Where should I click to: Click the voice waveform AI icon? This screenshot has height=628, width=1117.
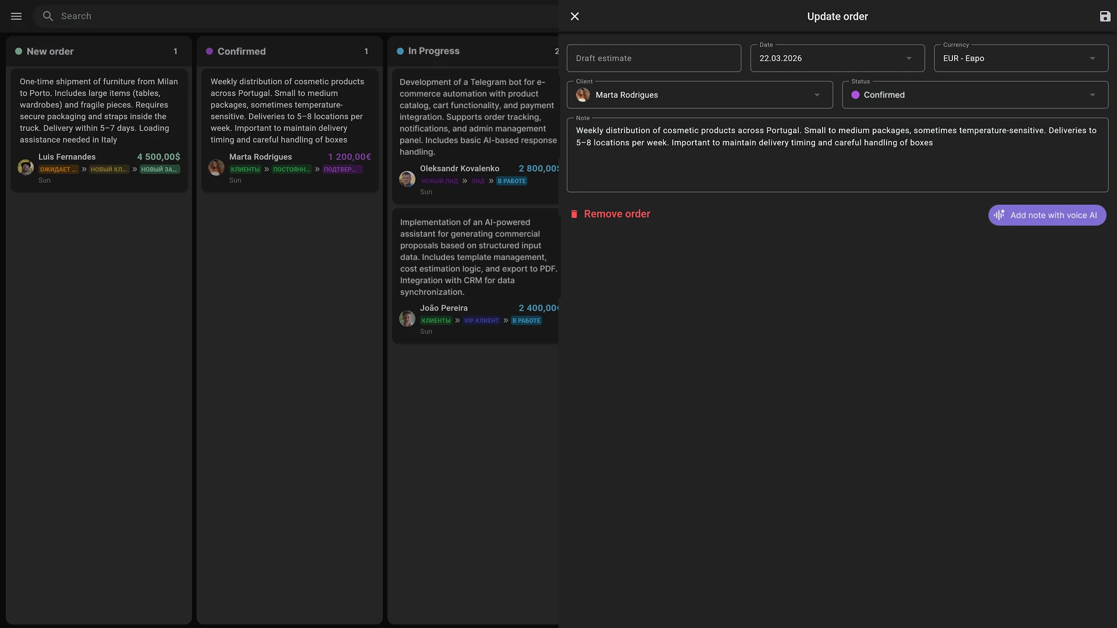click(999, 215)
